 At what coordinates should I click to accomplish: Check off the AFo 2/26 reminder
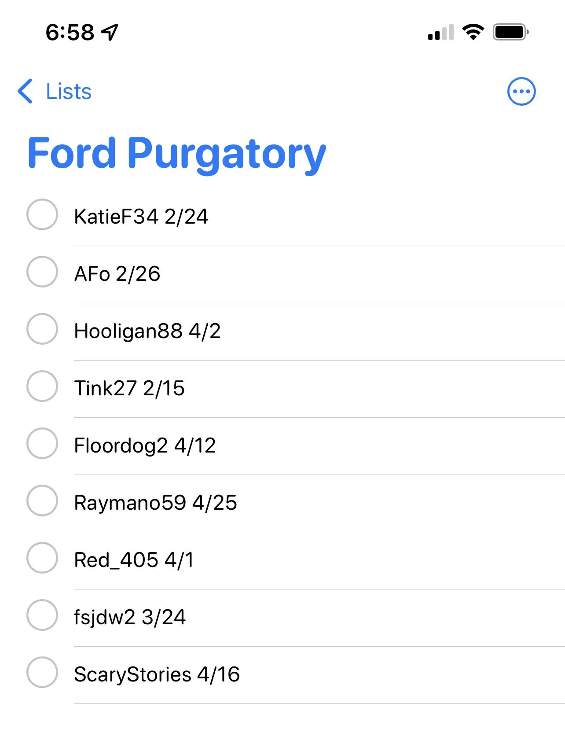42,272
